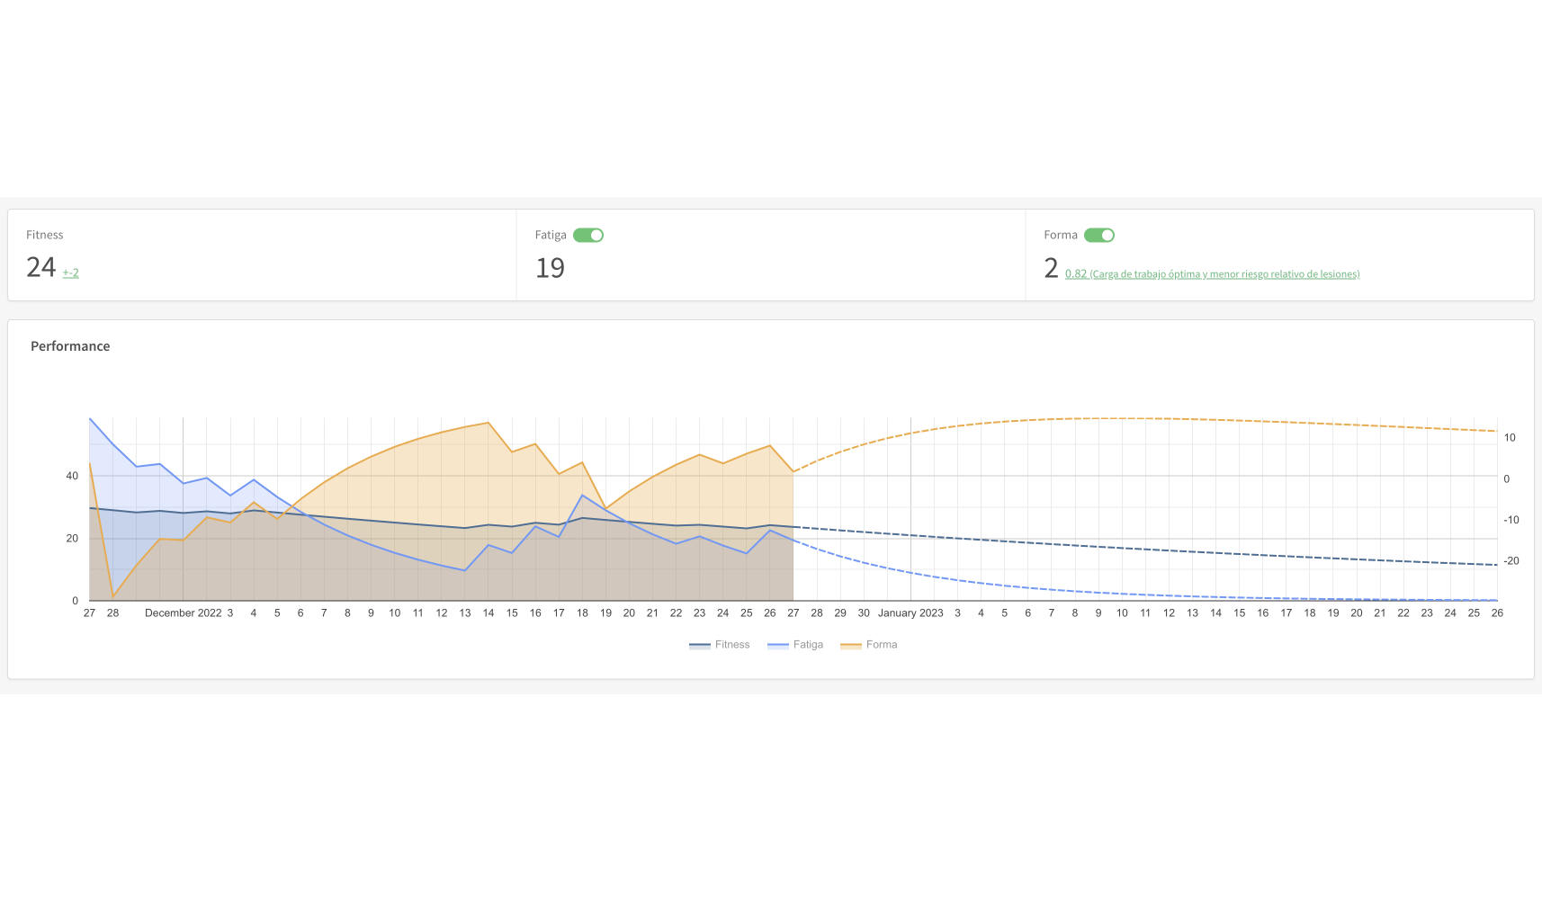Select the Forma value 2
The width and height of the screenshot is (1542, 903).
(x=1051, y=268)
